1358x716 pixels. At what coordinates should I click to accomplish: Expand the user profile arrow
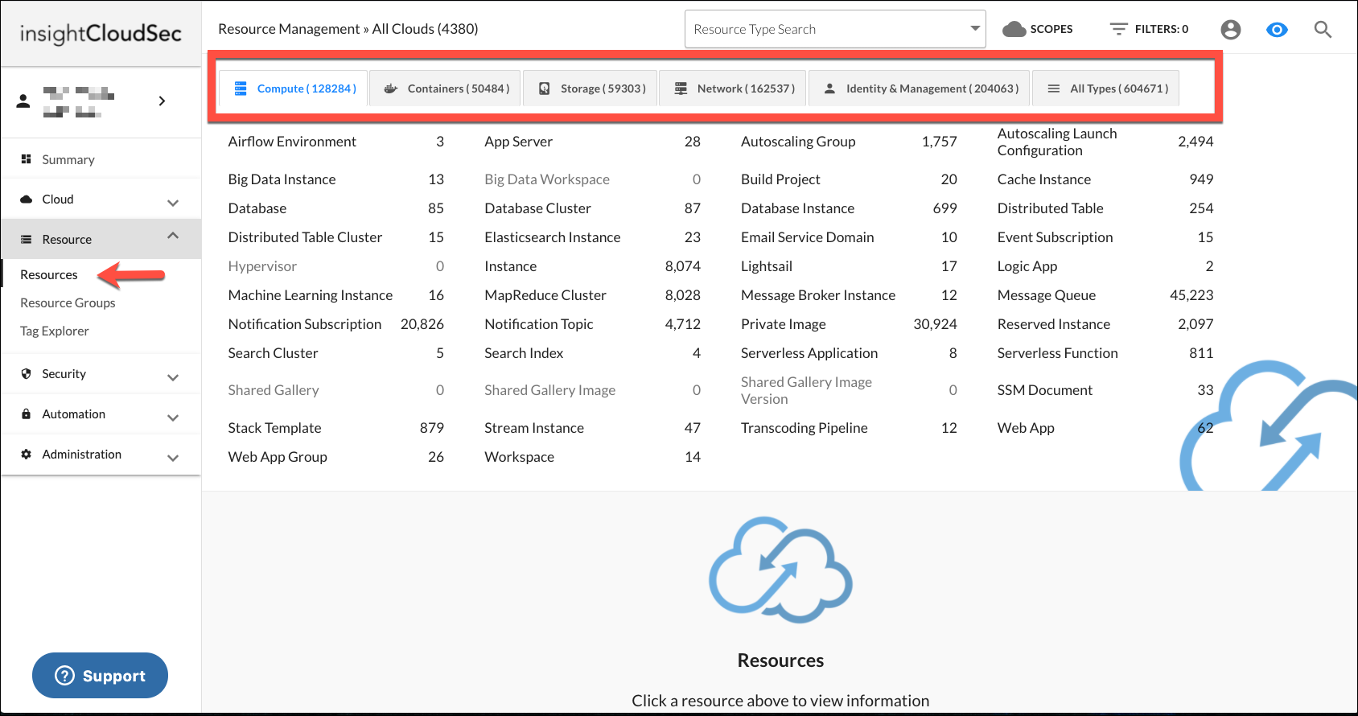[162, 101]
